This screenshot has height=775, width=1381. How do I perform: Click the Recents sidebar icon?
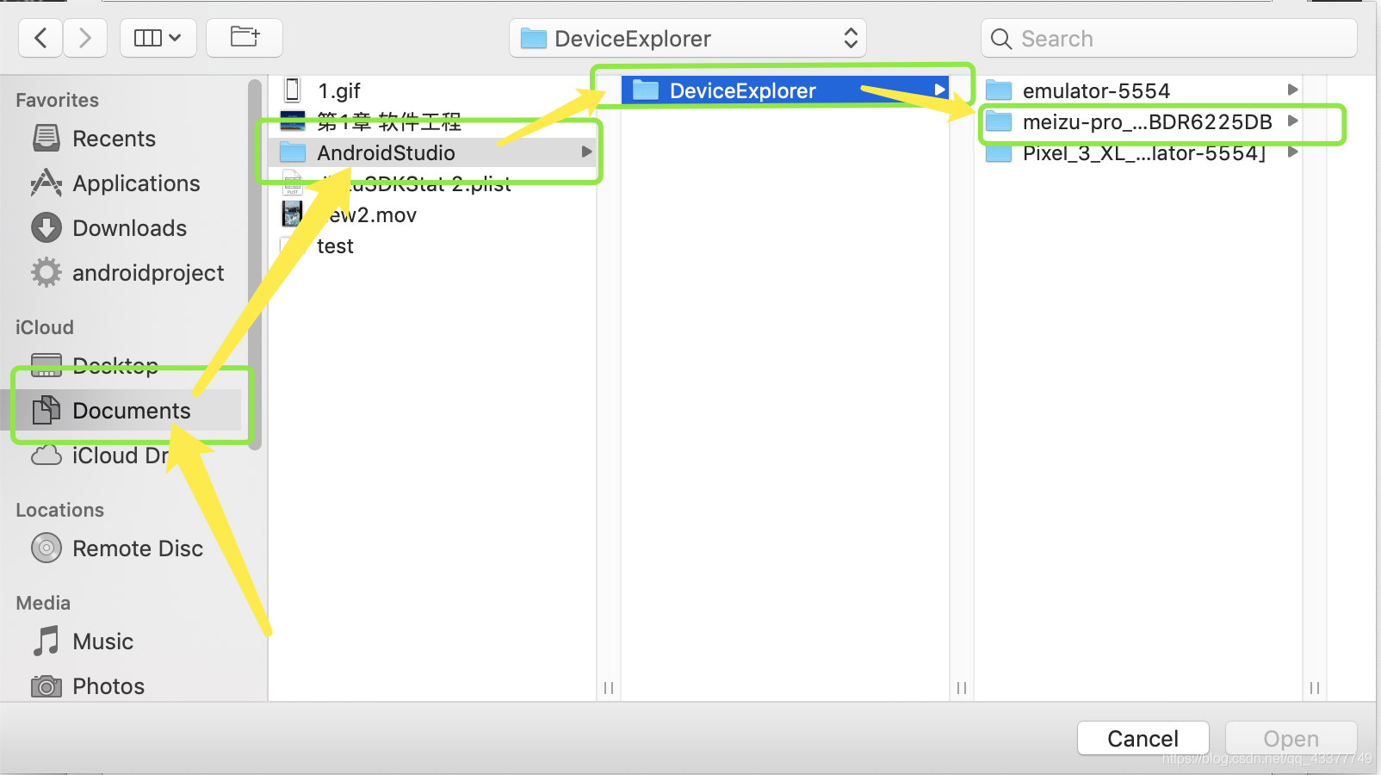(x=46, y=138)
